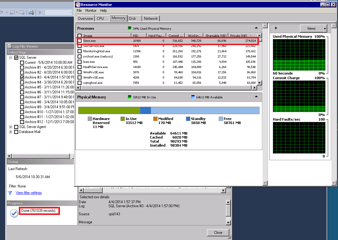338x240 pixels.
Task: Switch to the Overview tab
Action: tap(85, 19)
